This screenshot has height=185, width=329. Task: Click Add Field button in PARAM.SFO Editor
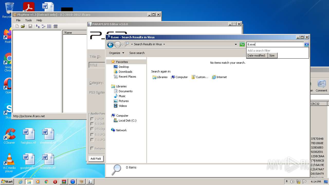pos(96,159)
